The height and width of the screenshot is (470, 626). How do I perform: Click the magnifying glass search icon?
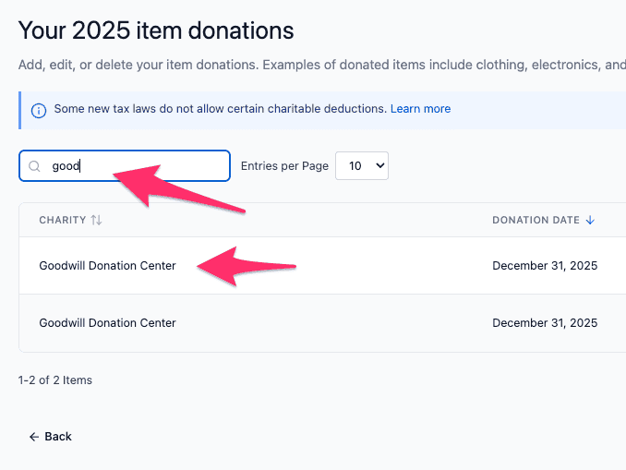[35, 166]
